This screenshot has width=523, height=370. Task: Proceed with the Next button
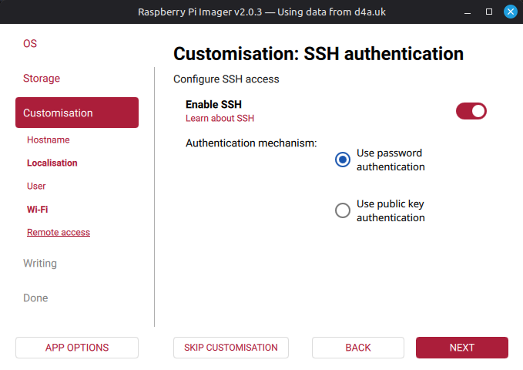point(462,348)
